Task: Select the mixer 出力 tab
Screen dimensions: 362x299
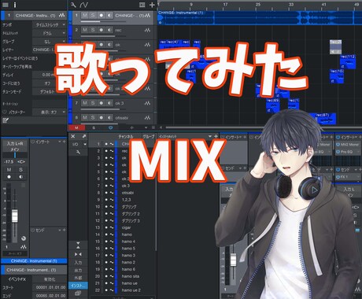Action: point(78,270)
